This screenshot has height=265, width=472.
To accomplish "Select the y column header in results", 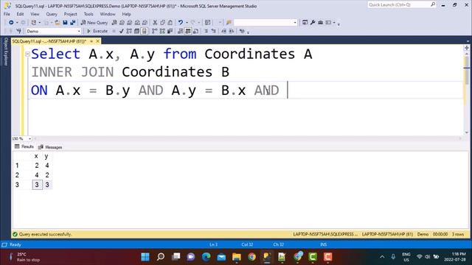I will (x=46, y=156).
